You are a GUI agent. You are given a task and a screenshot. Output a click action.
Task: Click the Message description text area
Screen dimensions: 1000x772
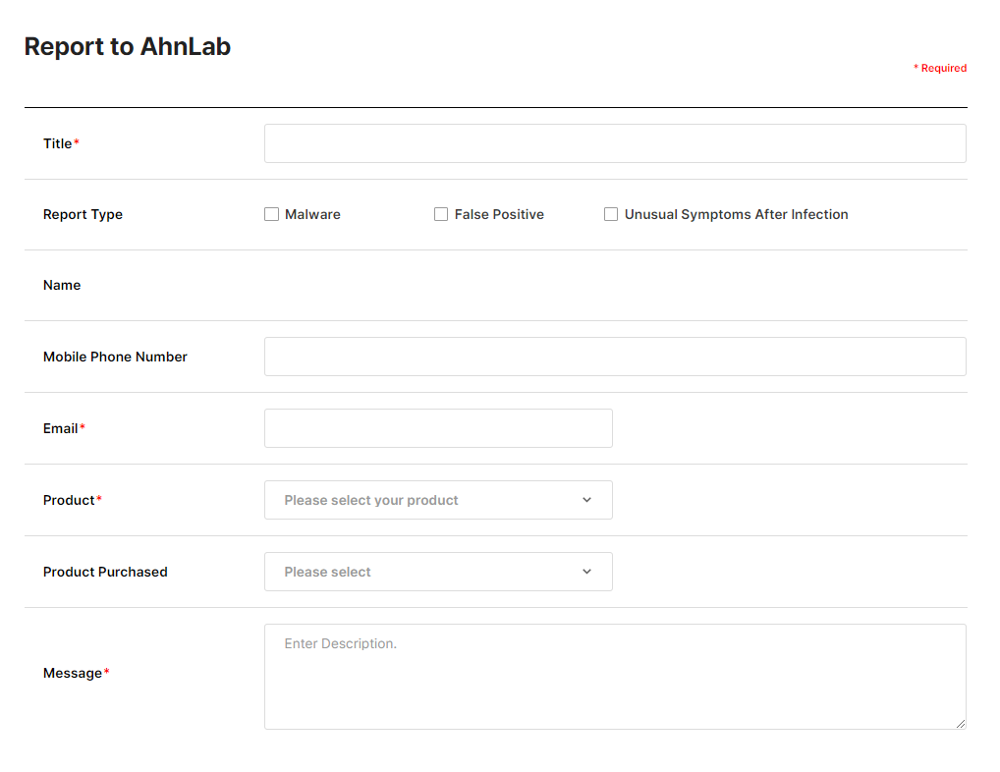click(x=615, y=677)
